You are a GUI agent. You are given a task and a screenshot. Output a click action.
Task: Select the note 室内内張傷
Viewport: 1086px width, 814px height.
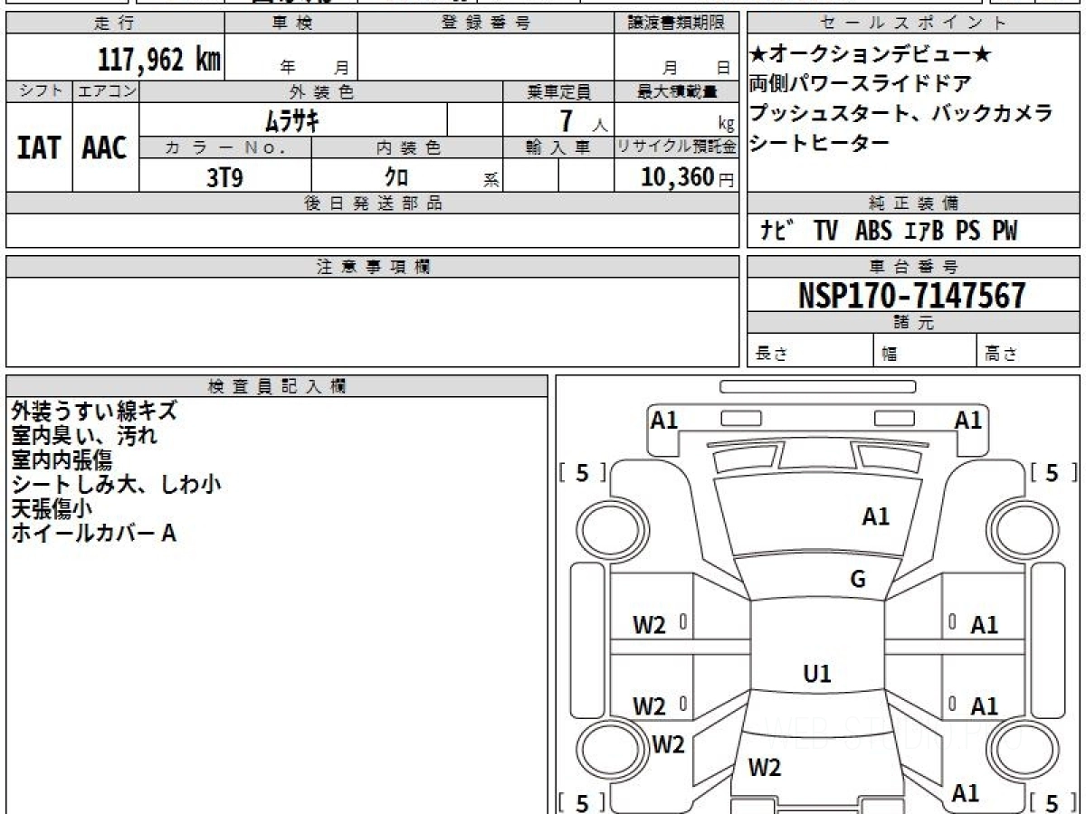(62, 459)
